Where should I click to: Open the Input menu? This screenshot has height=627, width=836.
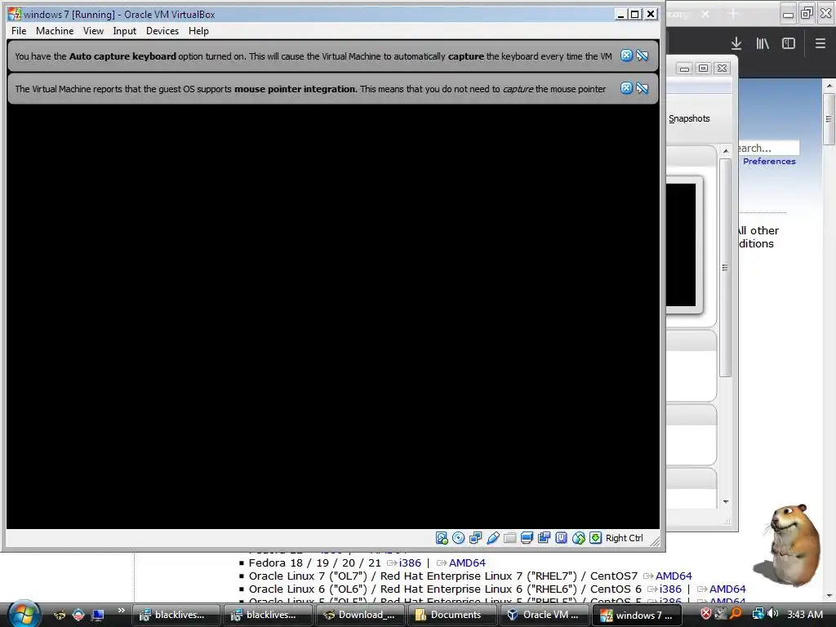[x=124, y=31]
